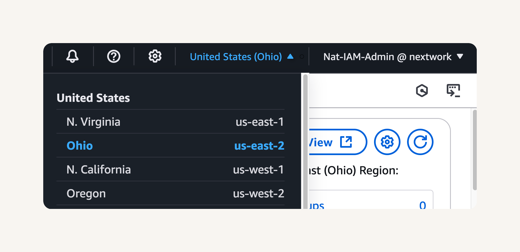Launch the Amazon Q hexagon icon
This screenshot has height=252, width=520.
coord(422,91)
